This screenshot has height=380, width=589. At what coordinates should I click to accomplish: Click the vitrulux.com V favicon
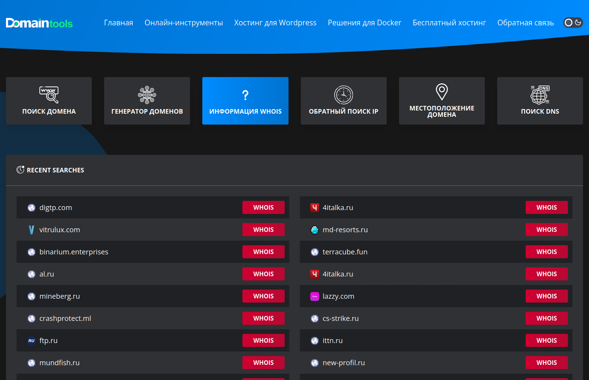[31, 230]
